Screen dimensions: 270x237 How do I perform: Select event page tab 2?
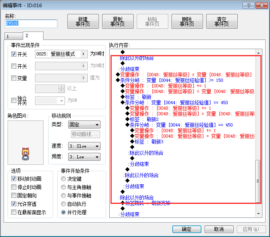(x=33, y=36)
